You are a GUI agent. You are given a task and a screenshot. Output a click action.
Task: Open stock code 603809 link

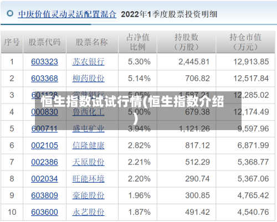coord(44,195)
